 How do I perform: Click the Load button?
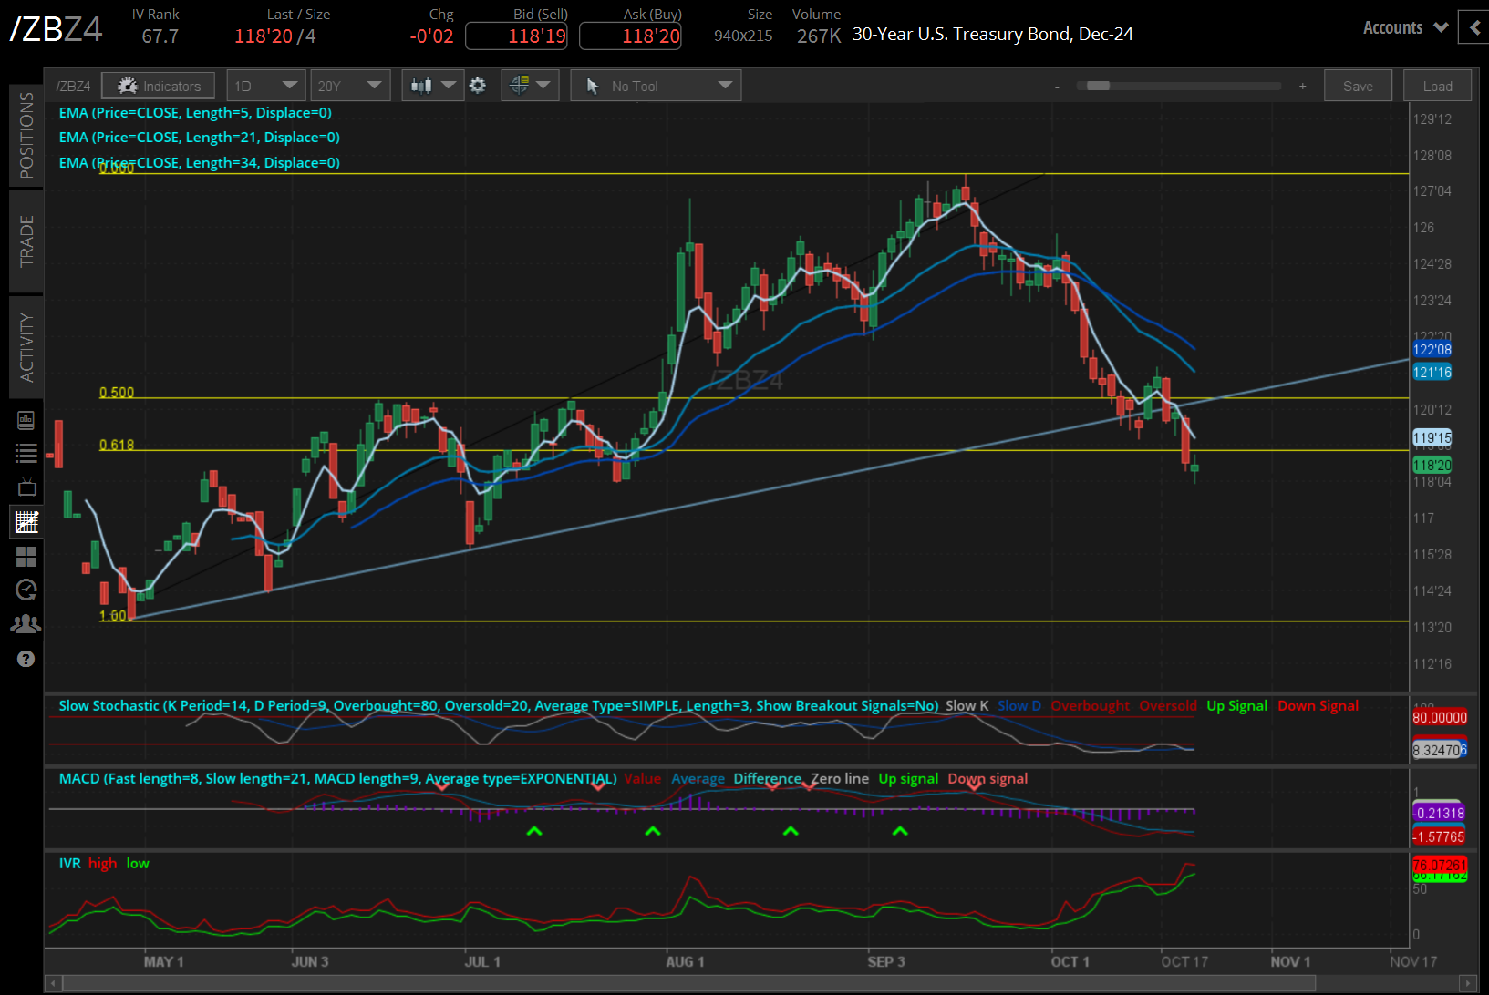click(x=1437, y=85)
